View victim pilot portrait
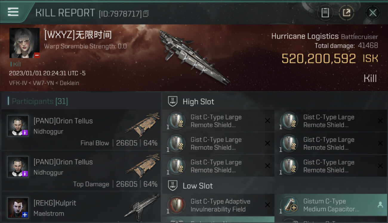388x223 pixels. 24,43
